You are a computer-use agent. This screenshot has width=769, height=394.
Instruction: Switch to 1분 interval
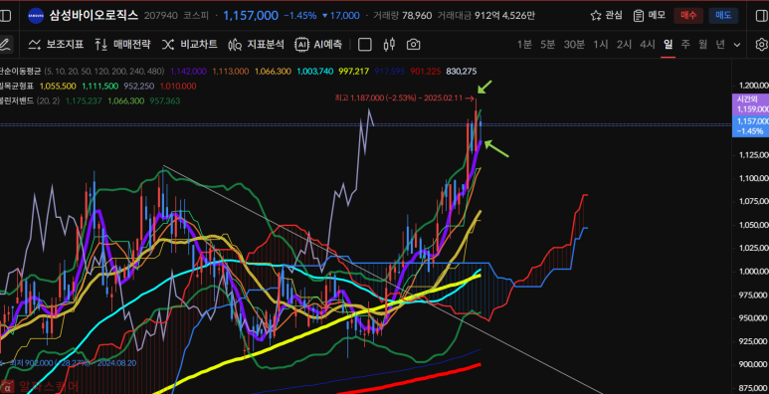tap(524, 45)
